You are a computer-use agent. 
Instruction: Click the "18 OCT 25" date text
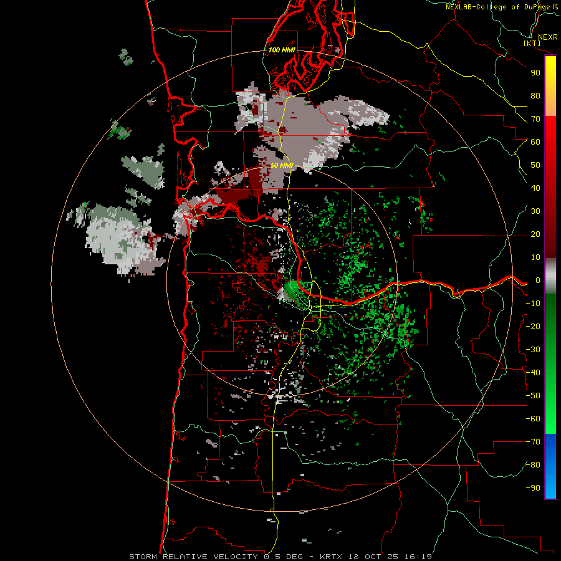click(373, 557)
